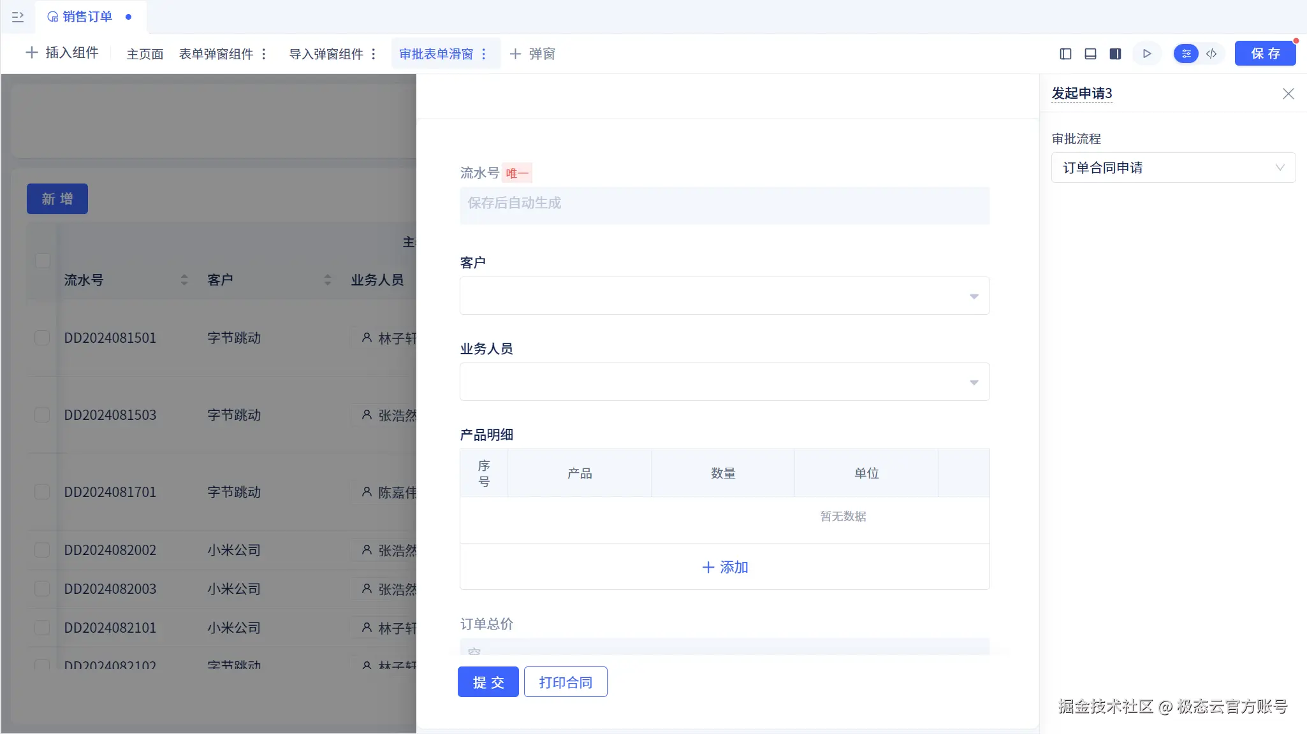The height and width of the screenshot is (734, 1307).
Task: Check the row DD2024081501 checkbox
Action: click(x=42, y=338)
